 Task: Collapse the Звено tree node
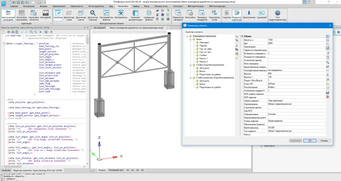pyautogui.click(x=190, y=39)
